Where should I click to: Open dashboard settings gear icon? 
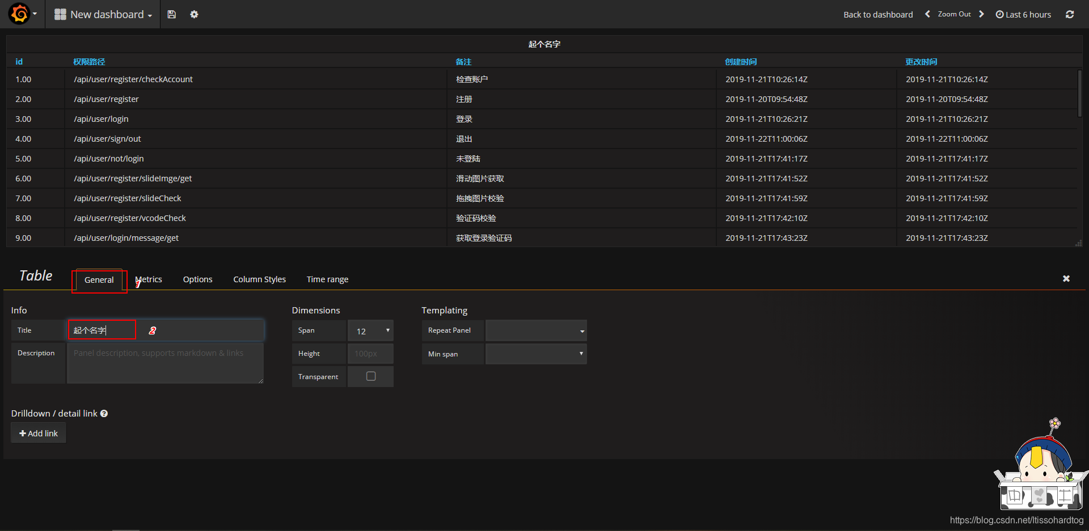click(194, 14)
